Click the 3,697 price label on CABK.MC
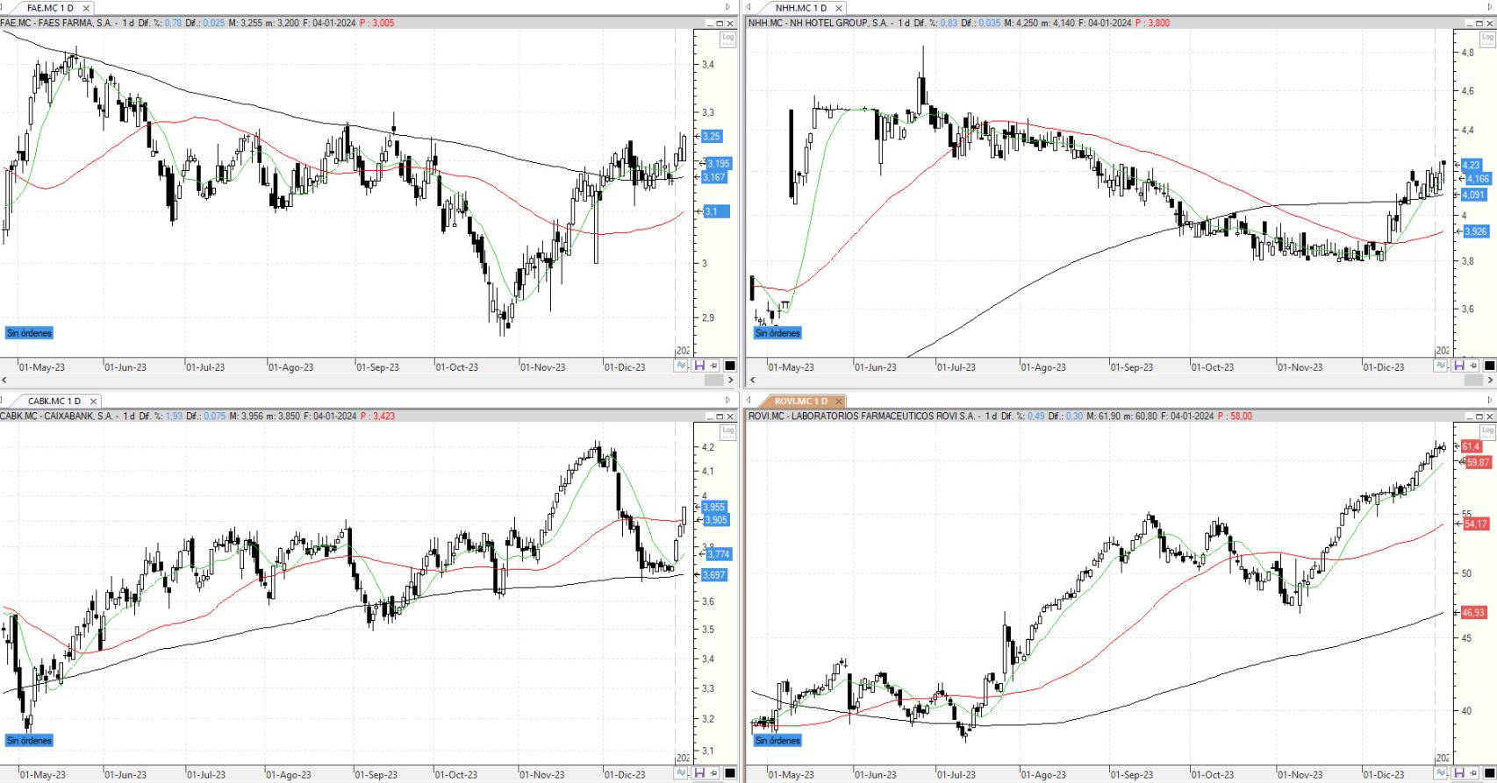Screen dimensions: 1497x783 tap(715, 575)
